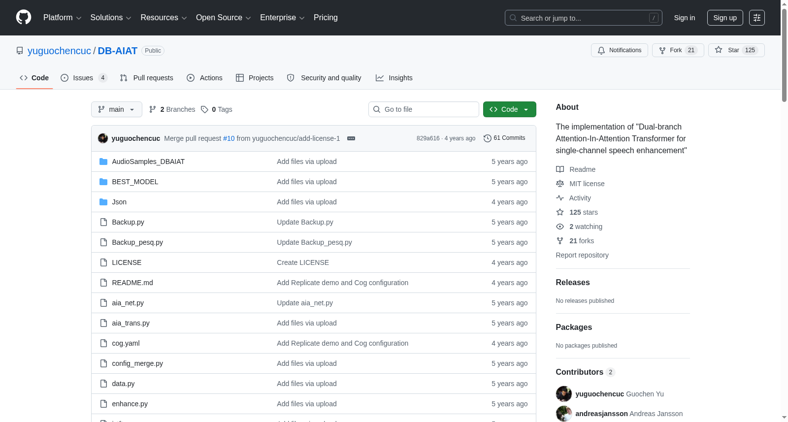Image resolution: width=788 pixels, height=422 pixels.
Task: Click the 829a616 commit hash
Action: (428, 138)
